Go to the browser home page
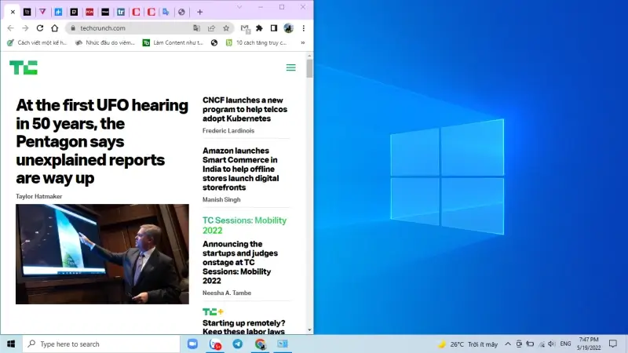 point(54,28)
